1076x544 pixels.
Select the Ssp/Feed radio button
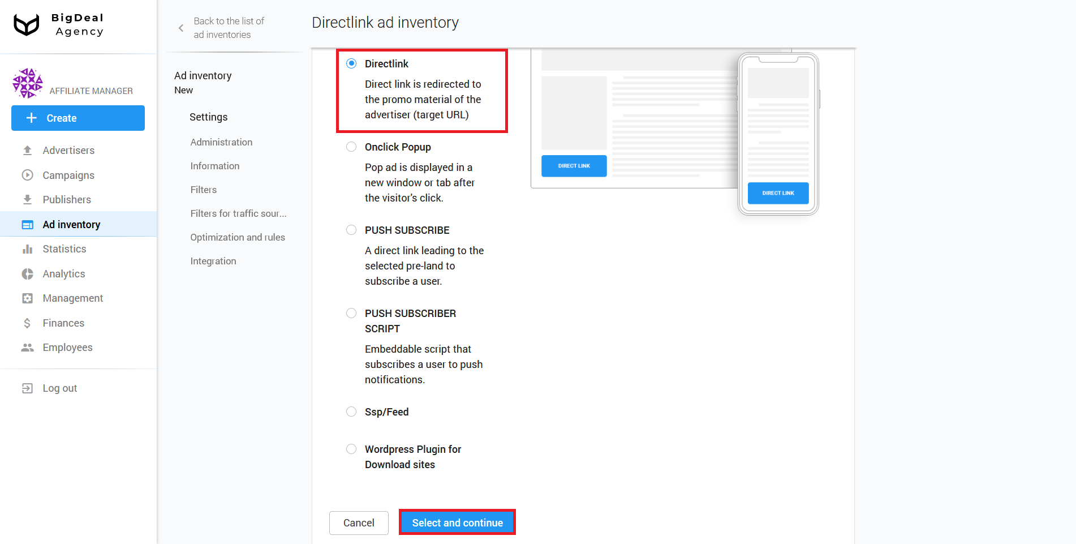point(351,412)
